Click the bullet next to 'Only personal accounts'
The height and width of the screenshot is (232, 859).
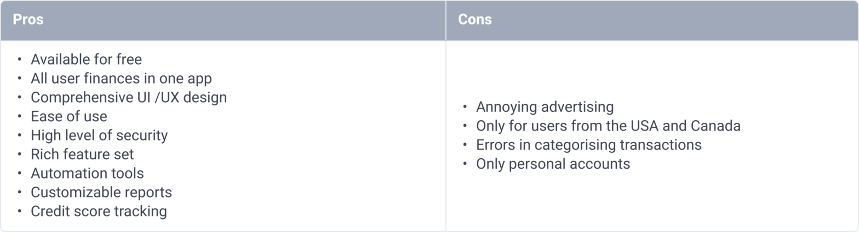[465, 164]
